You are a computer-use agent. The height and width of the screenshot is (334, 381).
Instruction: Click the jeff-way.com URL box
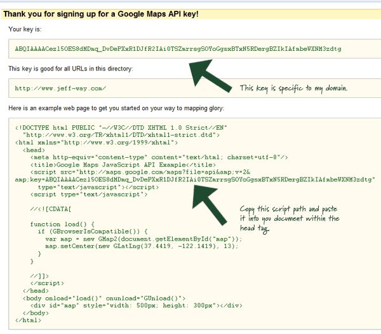click(195, 88)
